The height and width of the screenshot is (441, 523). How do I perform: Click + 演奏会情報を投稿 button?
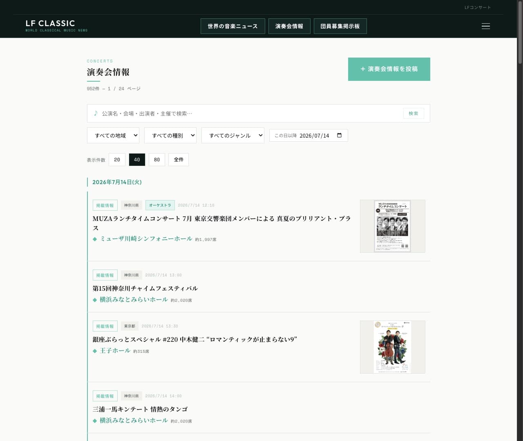click(389, 69)
